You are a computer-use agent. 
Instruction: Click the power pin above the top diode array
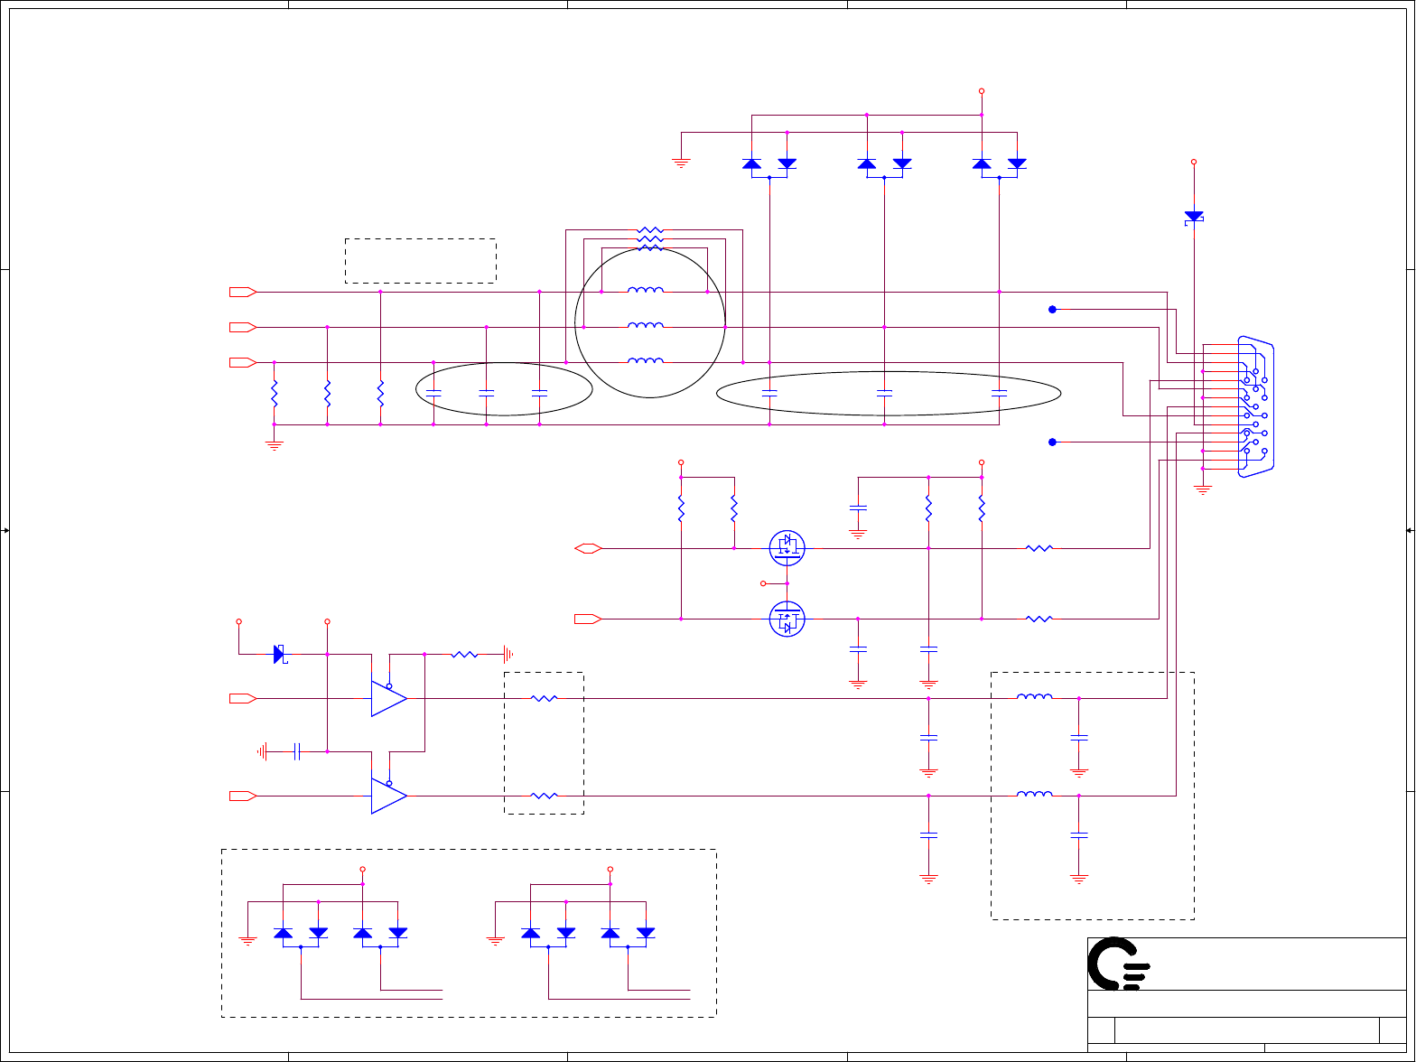pos(982,91)
